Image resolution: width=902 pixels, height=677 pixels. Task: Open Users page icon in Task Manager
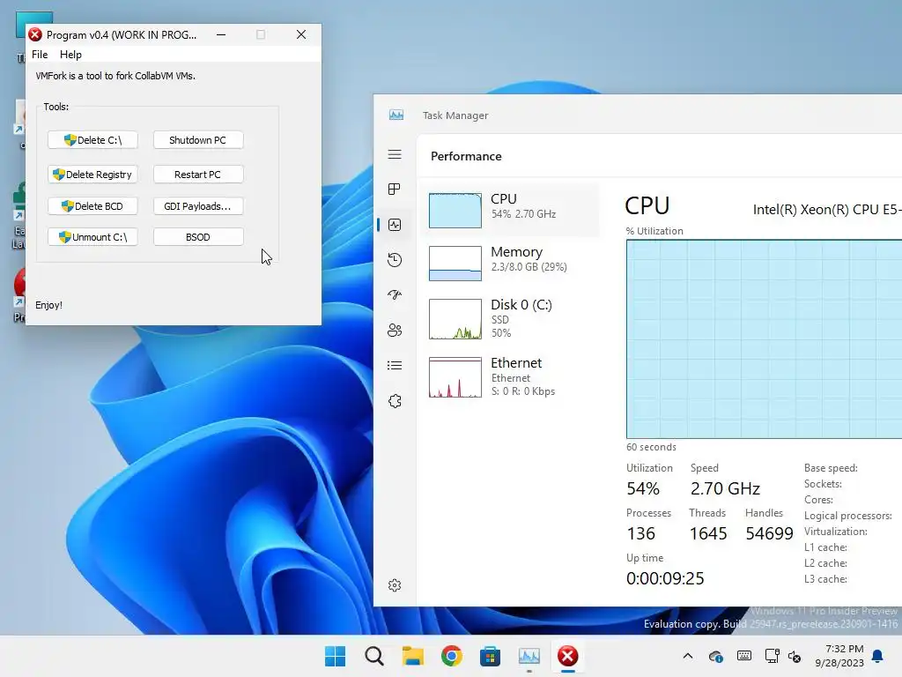tap(395, 330)
